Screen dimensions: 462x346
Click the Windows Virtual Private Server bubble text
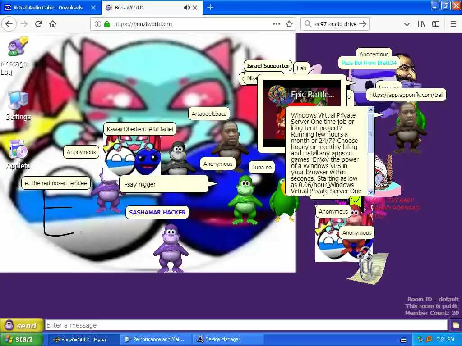[x=327, y=153]
